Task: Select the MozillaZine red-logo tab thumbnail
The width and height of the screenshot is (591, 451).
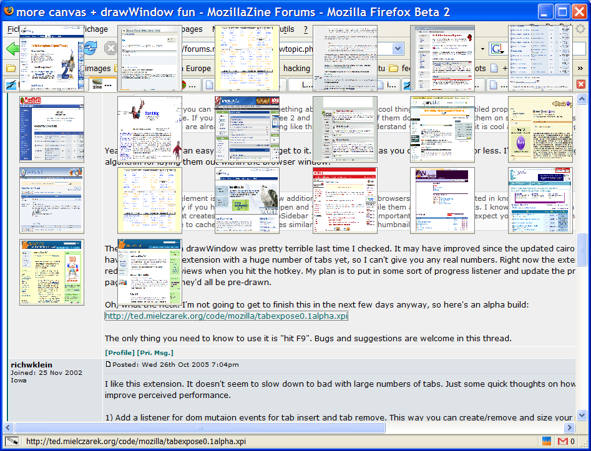Action: point(52,129)
